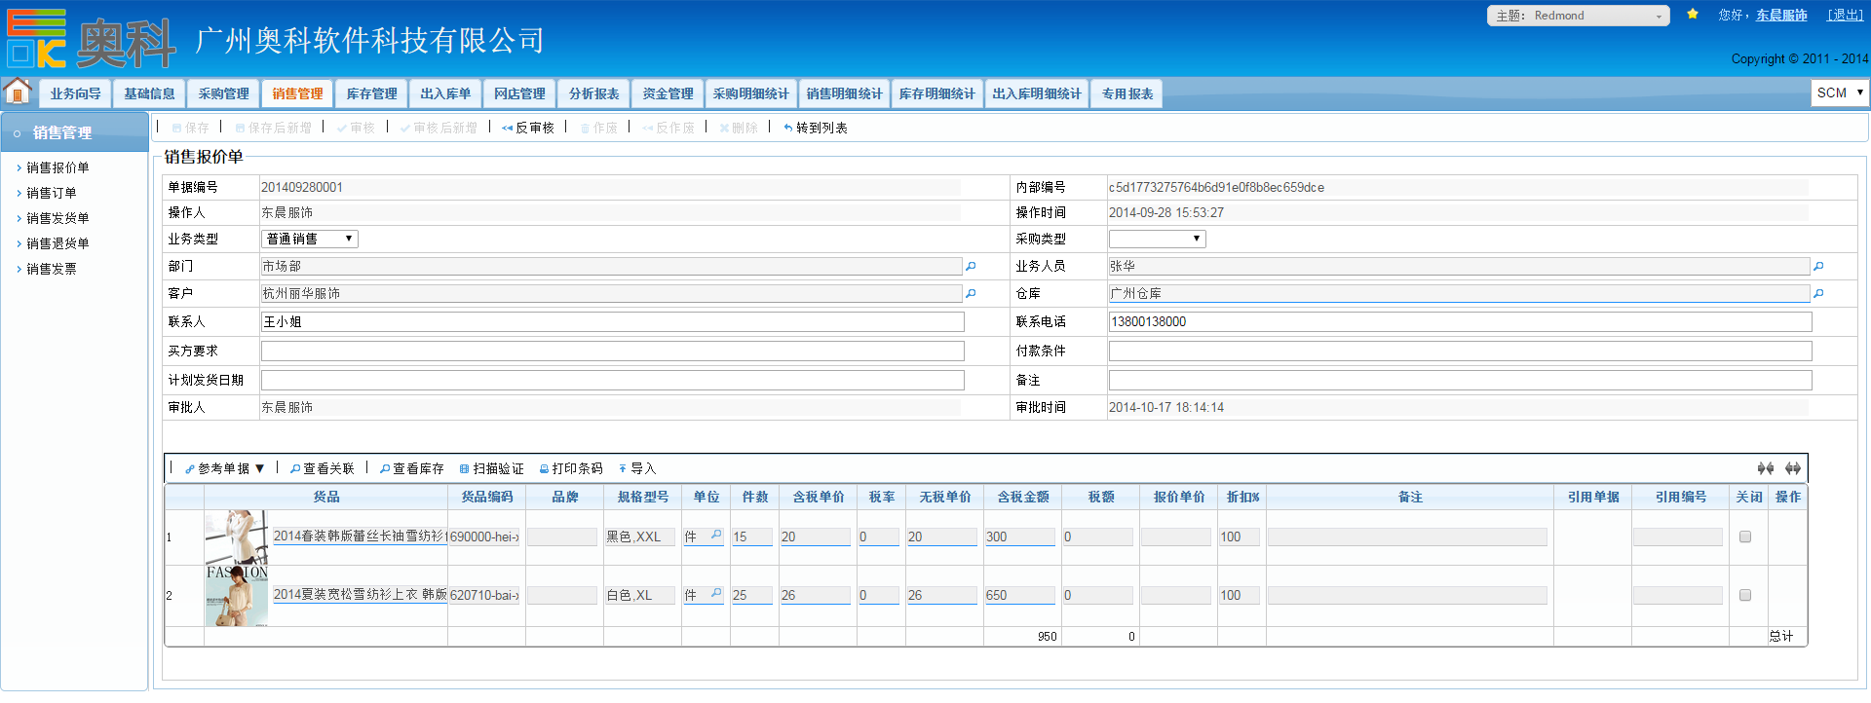1871x703 pixels.
Task: Click the 反审核 button
Action: coord(528,128)
